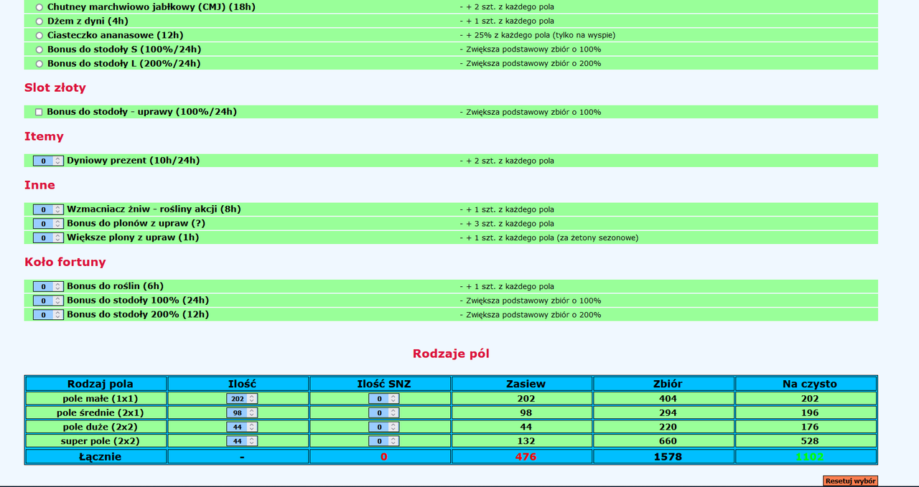This screenshot has height=487, width=919.
Task: Click pole duże Zbiór value 220
Action: 668,427
